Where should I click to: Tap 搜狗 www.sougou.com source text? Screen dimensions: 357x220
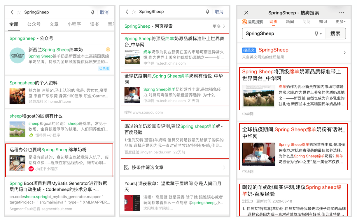[143, 112]
